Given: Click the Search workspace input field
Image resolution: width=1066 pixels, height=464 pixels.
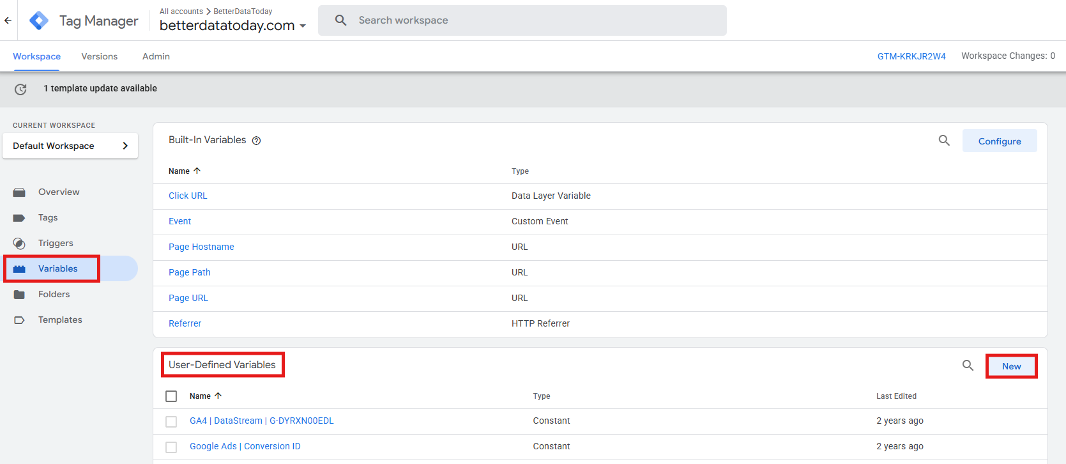Looking at the screenshot, I should pyautogui.click(x=522, y=20).
